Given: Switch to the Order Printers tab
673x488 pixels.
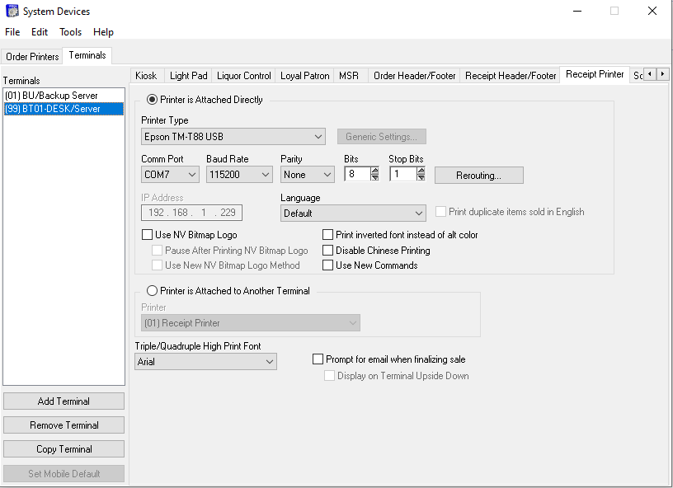Looking at the screenshot, I should coord(32,57).
